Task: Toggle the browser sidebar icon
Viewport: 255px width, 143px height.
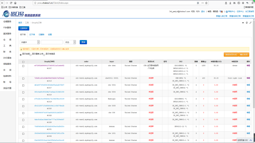Action: [239, 3]
